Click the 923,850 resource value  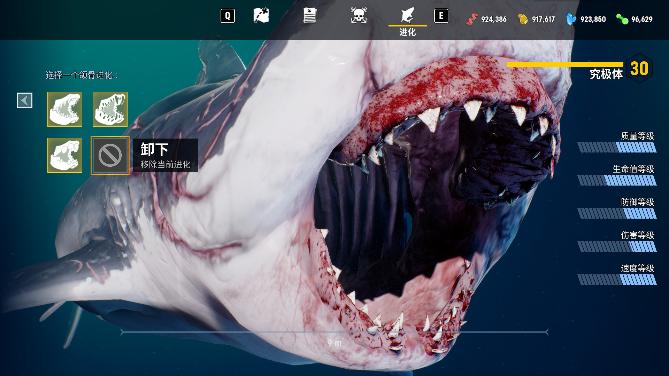[x=593, y=19]
